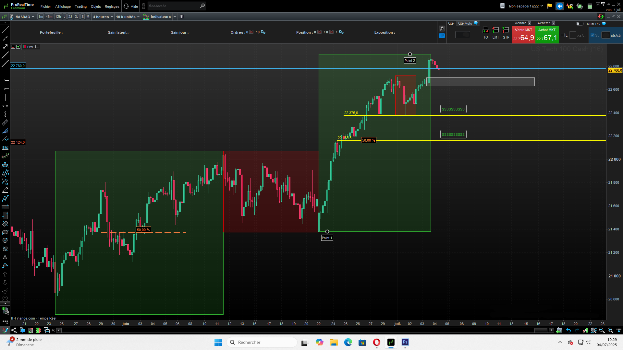Open trading settings wrench icon
Image resolution: width=623 pixels, height=350 pixels.
442,29
